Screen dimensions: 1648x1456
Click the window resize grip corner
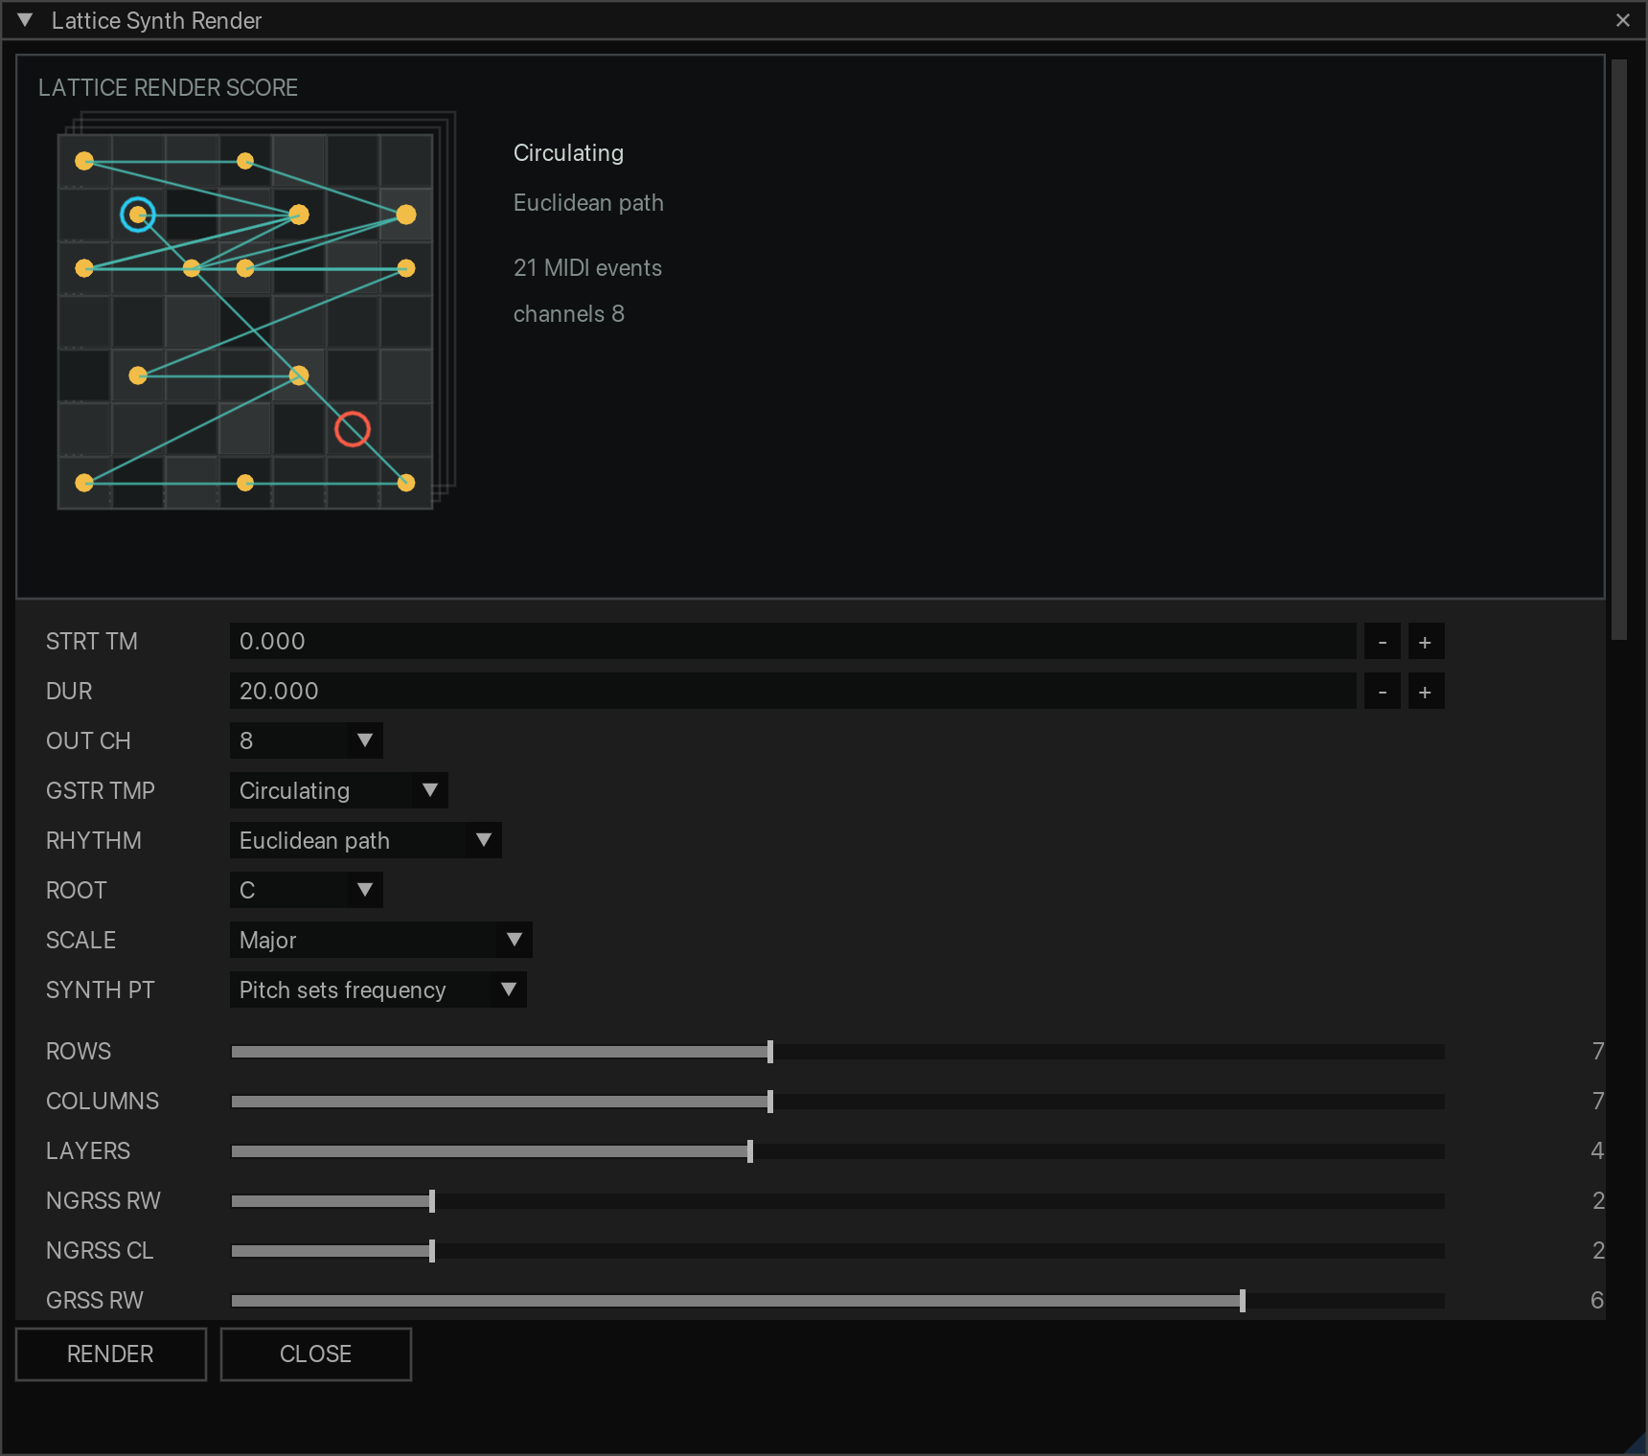coord(1636,1444)
